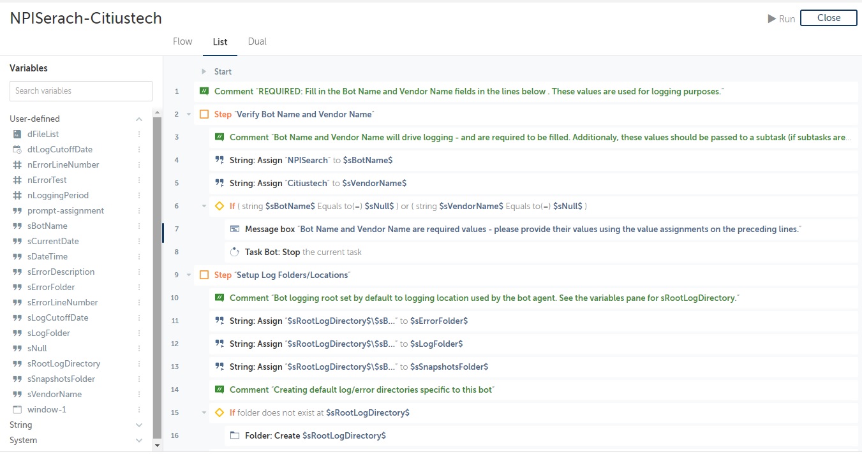
Task: Collapse the Verify Bot Name step on line 2
Action: (189, 114)
